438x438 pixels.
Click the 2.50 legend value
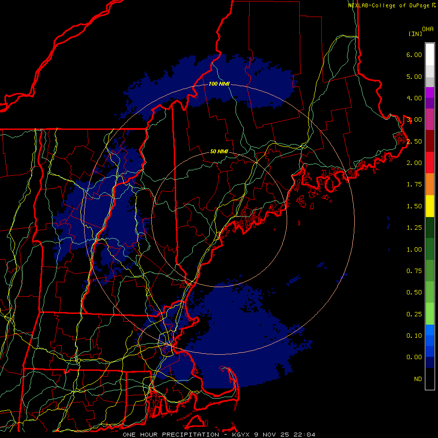click(x=414, y=141)
